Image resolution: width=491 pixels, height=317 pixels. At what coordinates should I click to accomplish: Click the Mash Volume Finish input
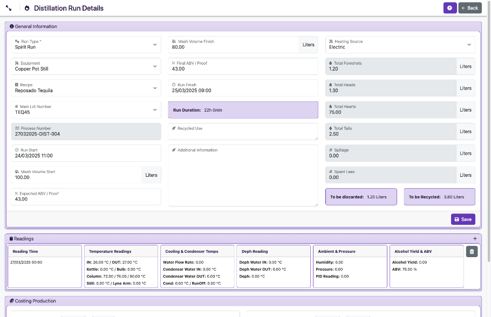point(233,47)
